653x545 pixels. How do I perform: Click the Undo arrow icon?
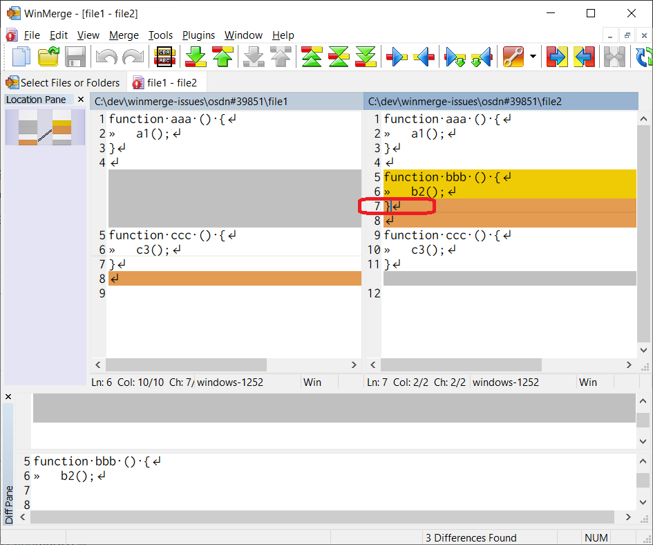coord(106,57)
